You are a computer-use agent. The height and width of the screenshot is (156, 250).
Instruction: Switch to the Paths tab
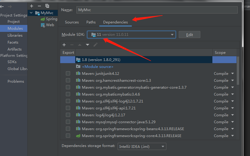91,22
